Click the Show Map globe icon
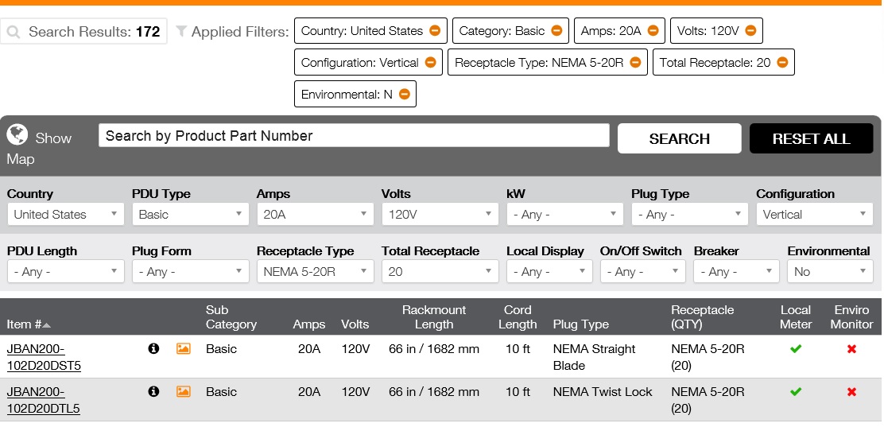 17,134
